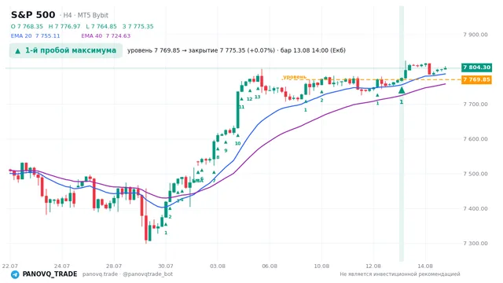Click the S&P 500 chart title

pyautogui.click(x=33, y=15)
